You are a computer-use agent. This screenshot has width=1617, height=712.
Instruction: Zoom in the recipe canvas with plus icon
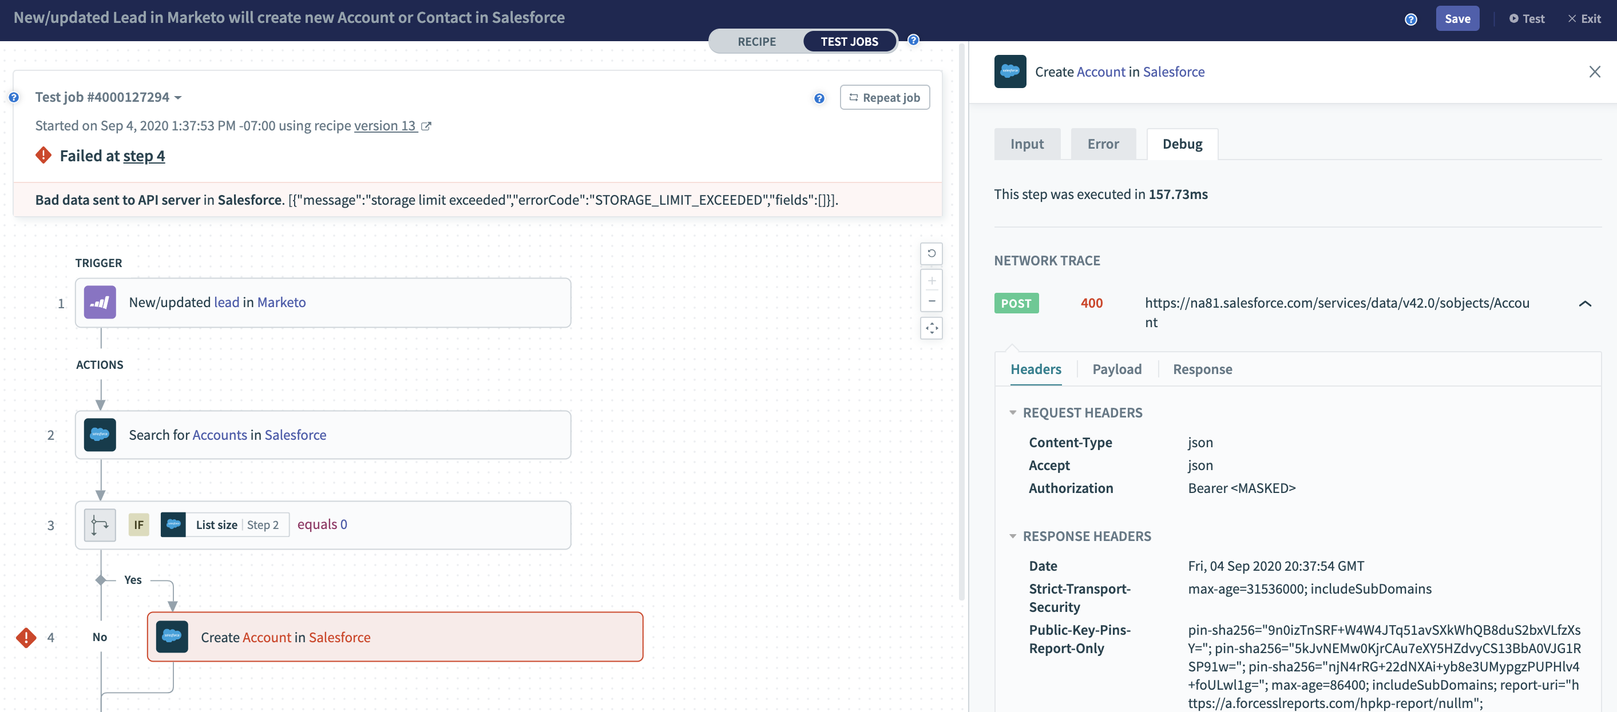(x=931, y=281)
